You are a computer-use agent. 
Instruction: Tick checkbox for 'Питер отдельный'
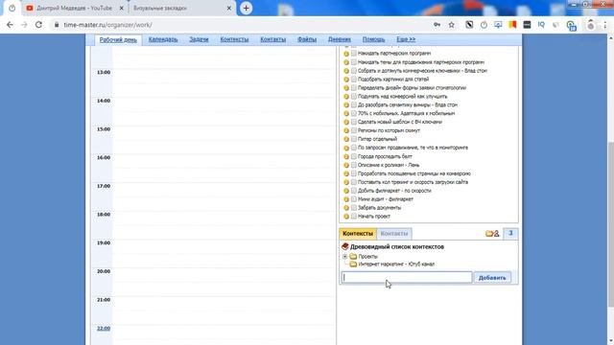coord(354,139)
